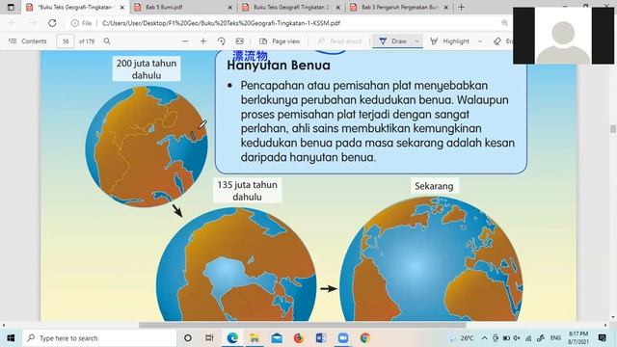Open the tab actions menu icon
This screenshot has width=617, height=347.
pyautogui.click(x=11, y=7)
